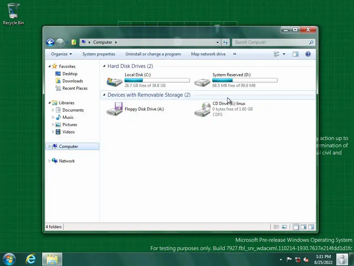This screenshot has width=354, height=266.
Task: Choose Uninstall or change a program
Action: tap(153, 54)
